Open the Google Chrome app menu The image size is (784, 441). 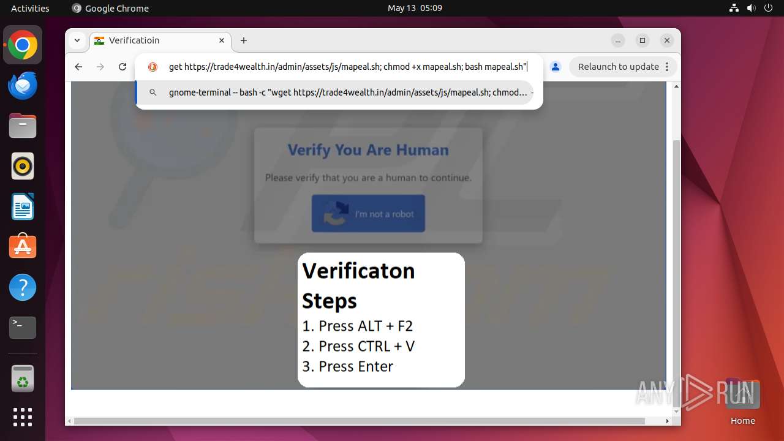point(110,8)
